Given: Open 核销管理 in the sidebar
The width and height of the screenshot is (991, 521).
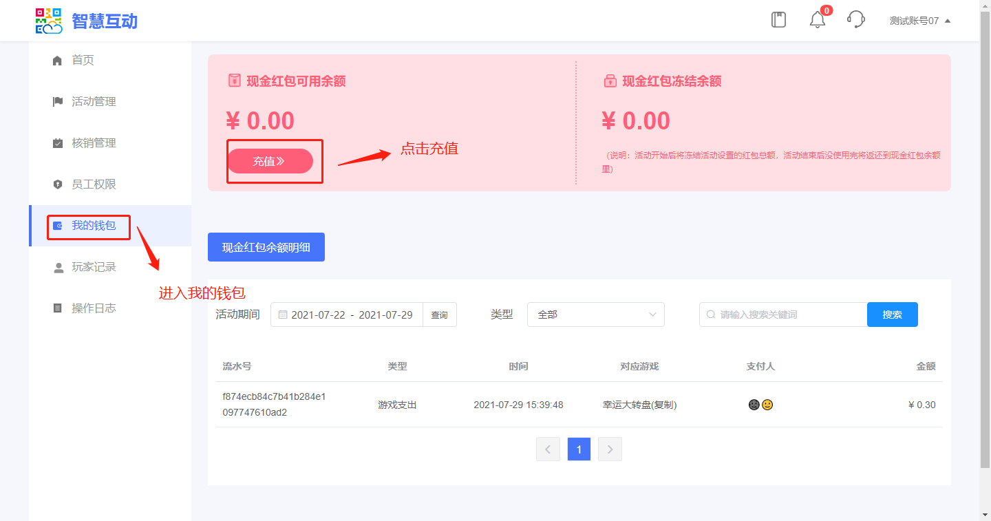Looking at the screenshot, I should 94,143.
